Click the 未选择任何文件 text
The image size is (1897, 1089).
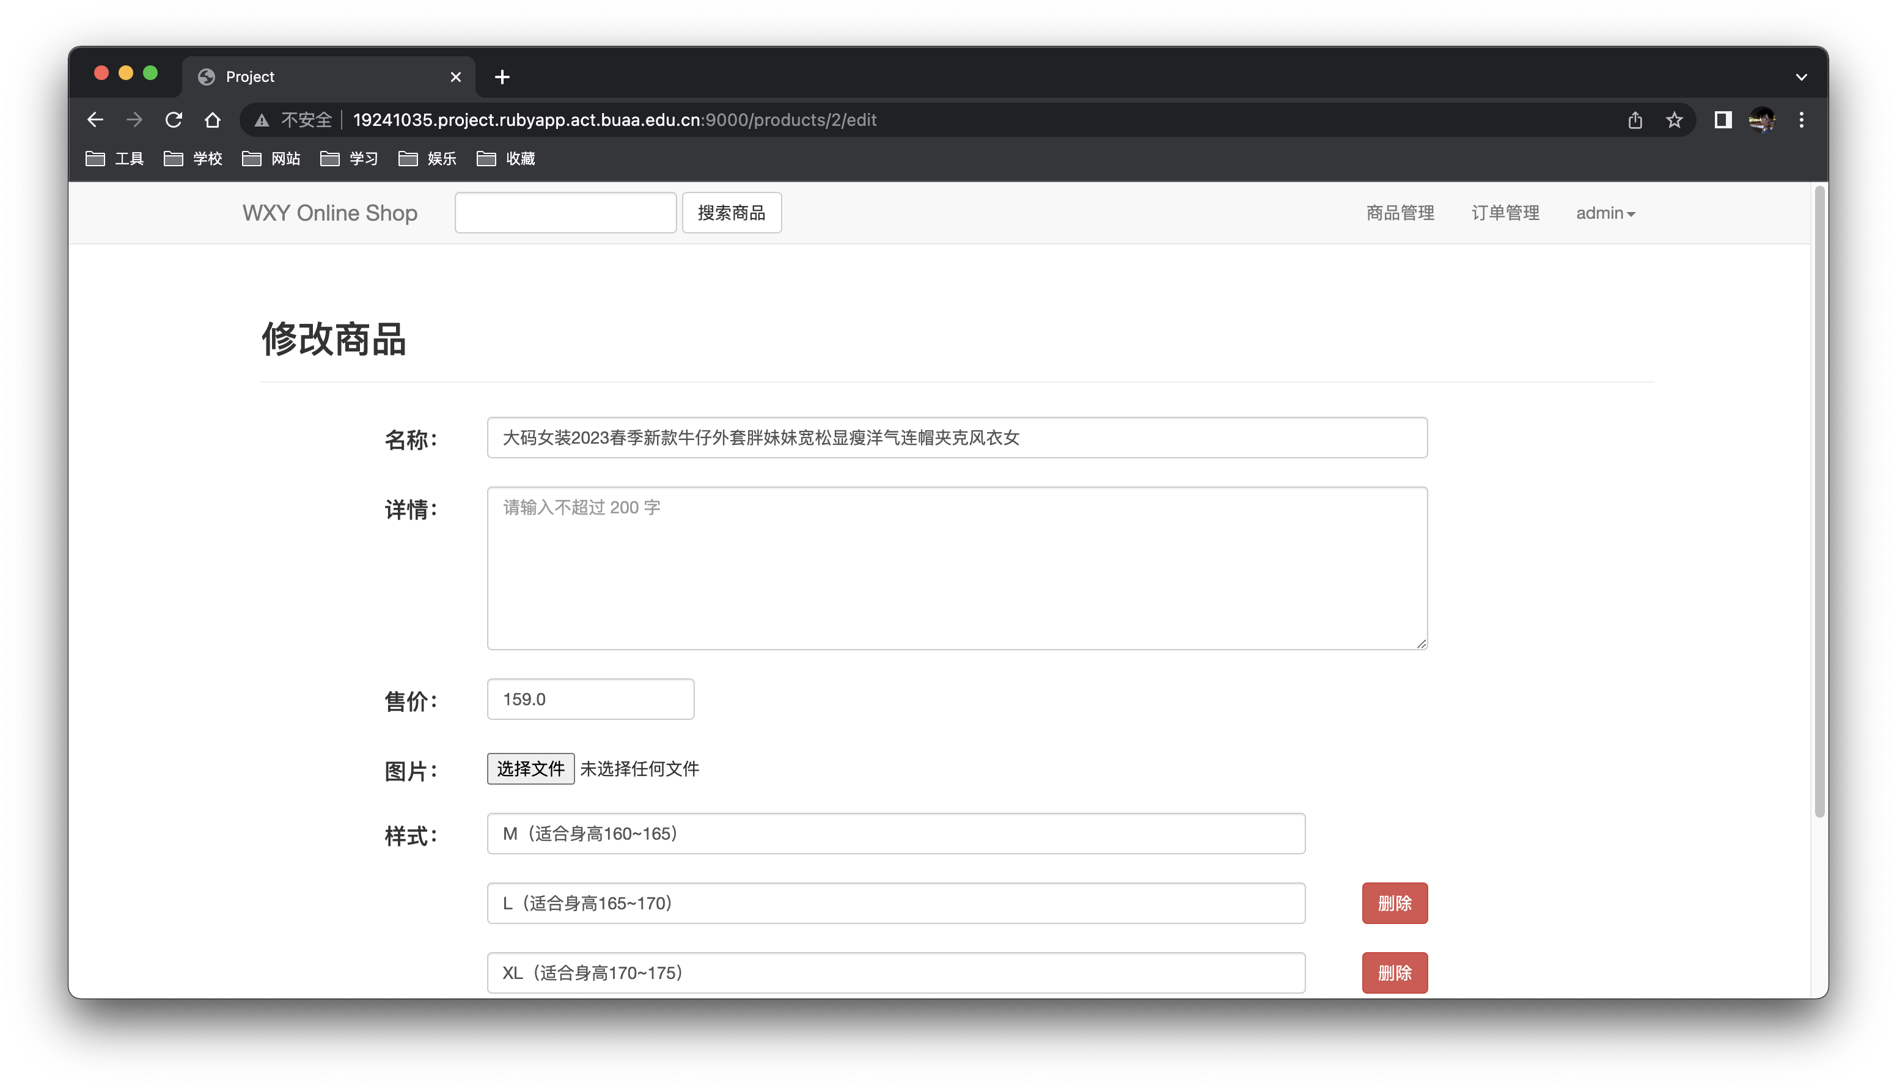pos(639,769)
